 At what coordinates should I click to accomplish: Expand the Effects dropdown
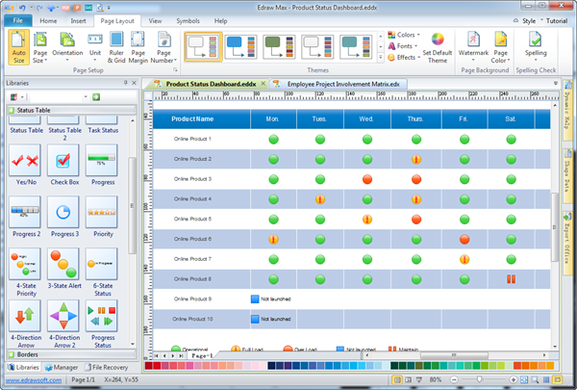coord(407,57)
